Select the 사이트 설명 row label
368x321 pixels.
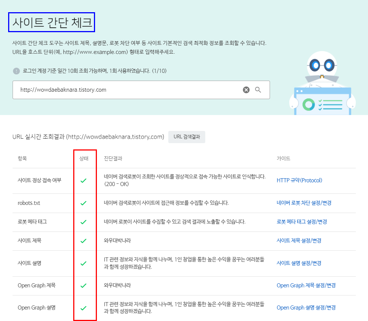pos(30,263)
